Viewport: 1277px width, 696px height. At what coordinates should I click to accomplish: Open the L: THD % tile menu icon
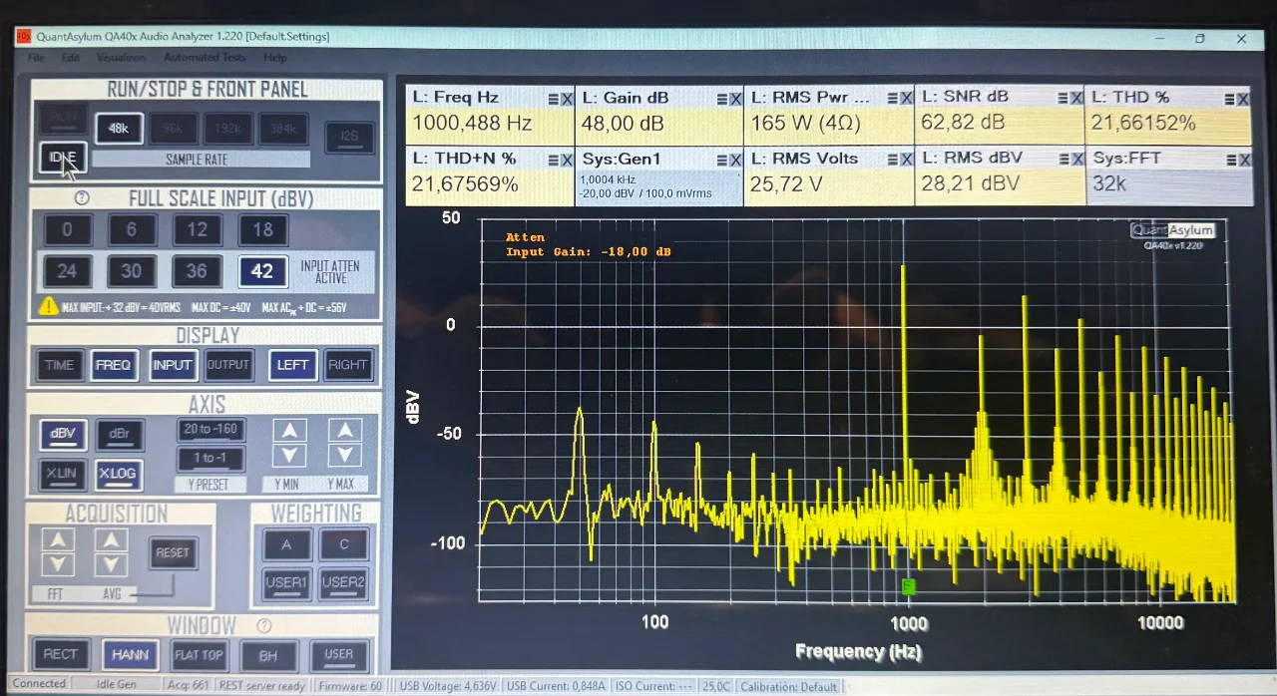[x=1229, y=99]
